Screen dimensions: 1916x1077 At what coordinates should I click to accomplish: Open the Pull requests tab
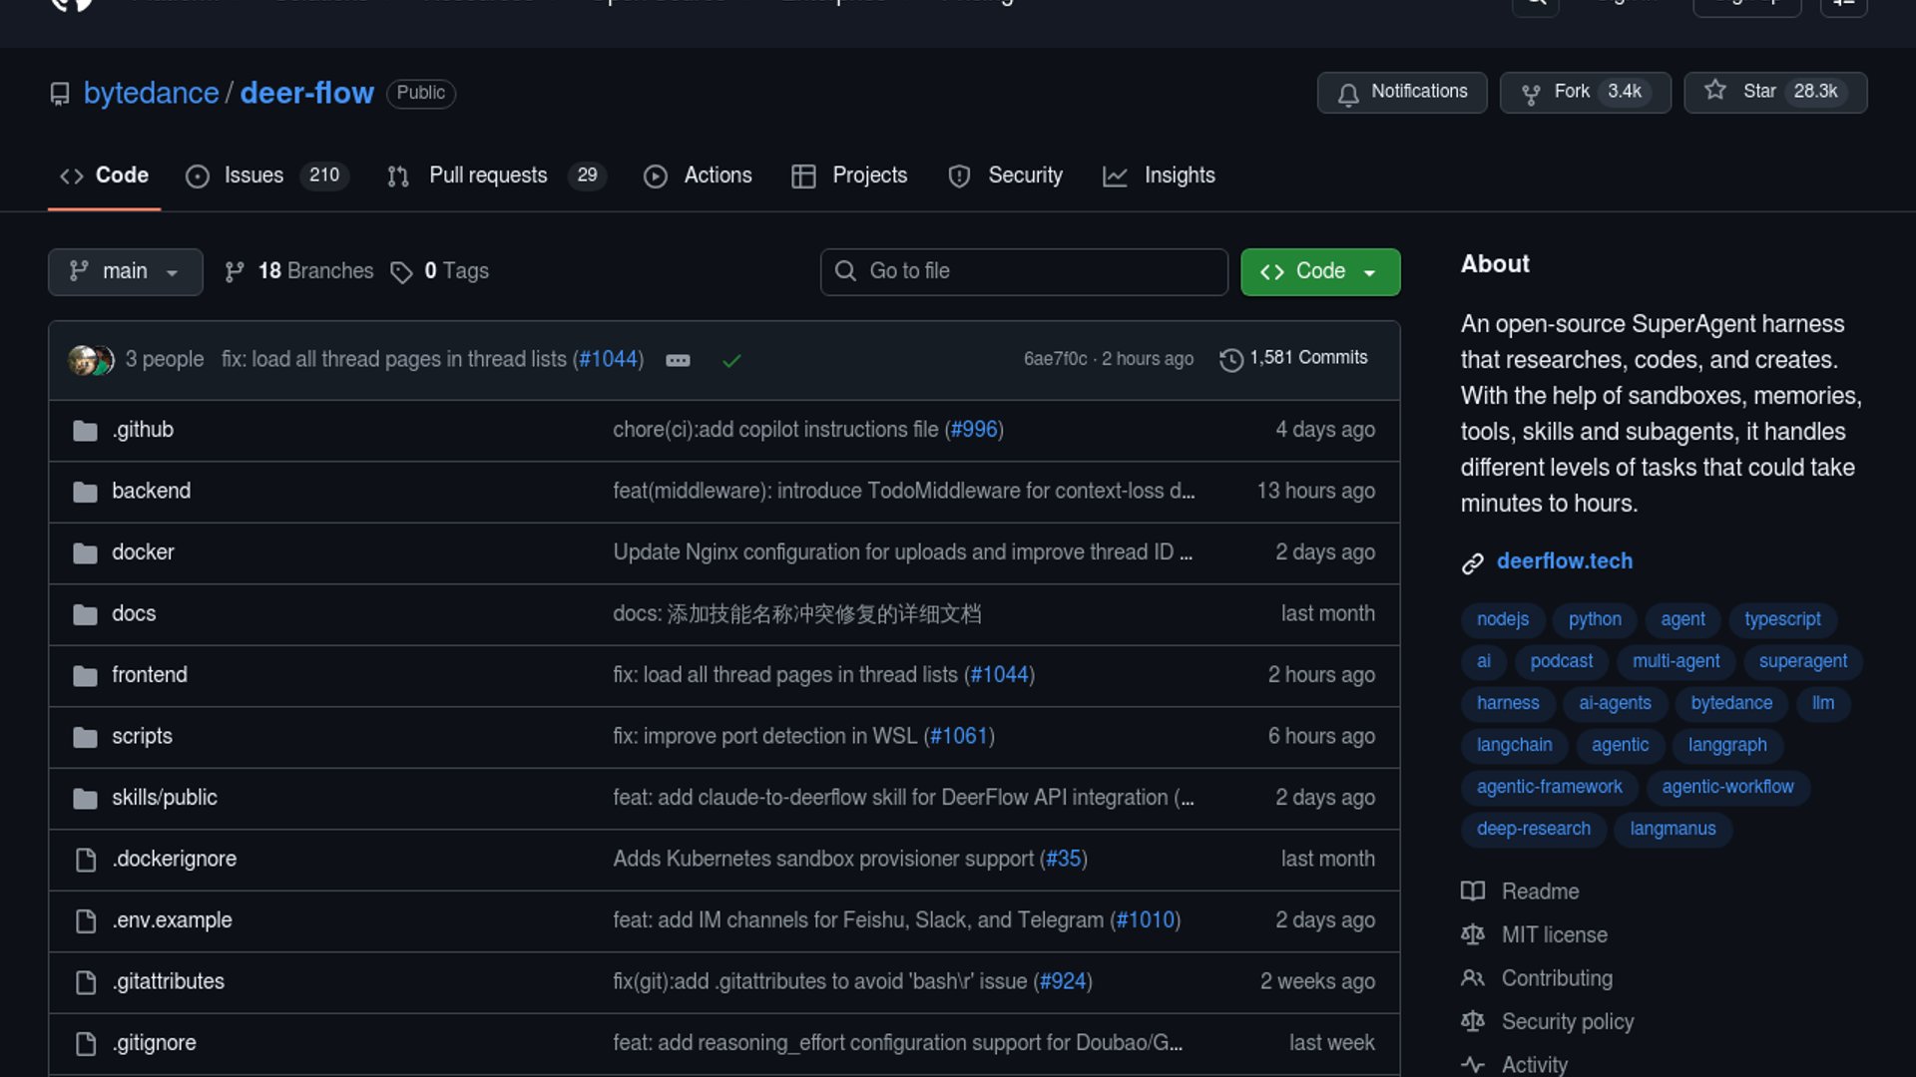(488, 176)
